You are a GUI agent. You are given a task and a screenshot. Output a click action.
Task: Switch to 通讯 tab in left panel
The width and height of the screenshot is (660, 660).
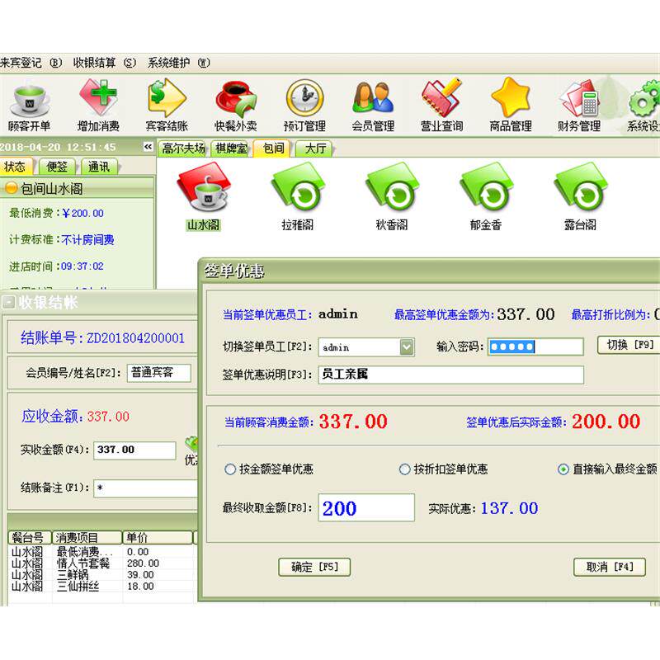(99, 167)
